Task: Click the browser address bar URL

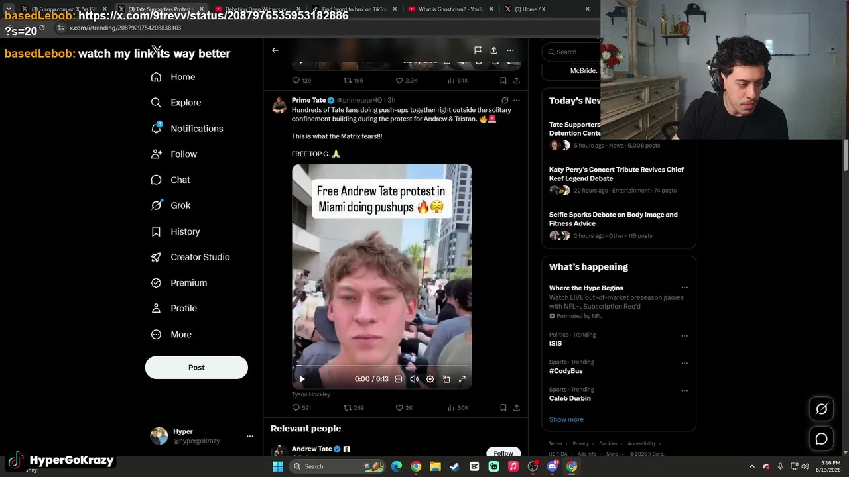Action: click(125, 28)
